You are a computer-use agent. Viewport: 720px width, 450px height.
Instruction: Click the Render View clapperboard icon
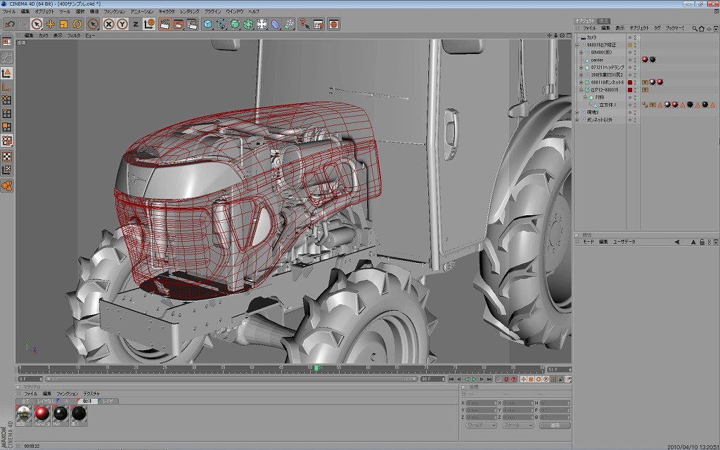(x=165, y=24)
